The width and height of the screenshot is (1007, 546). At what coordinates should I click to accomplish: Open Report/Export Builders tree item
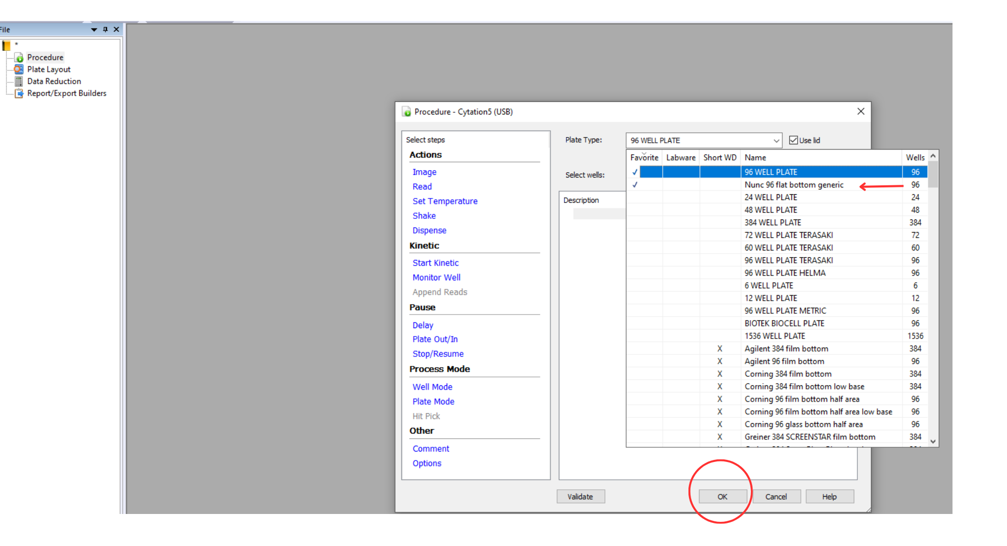click(x=67, y=93)
